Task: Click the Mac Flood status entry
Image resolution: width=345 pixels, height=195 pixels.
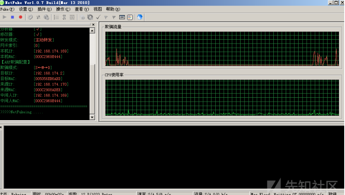Action: [289, 193]
